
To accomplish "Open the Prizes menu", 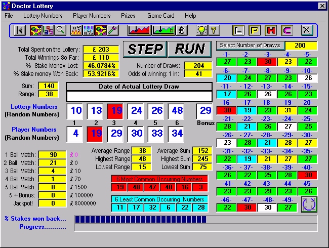I will click(129, 16).
